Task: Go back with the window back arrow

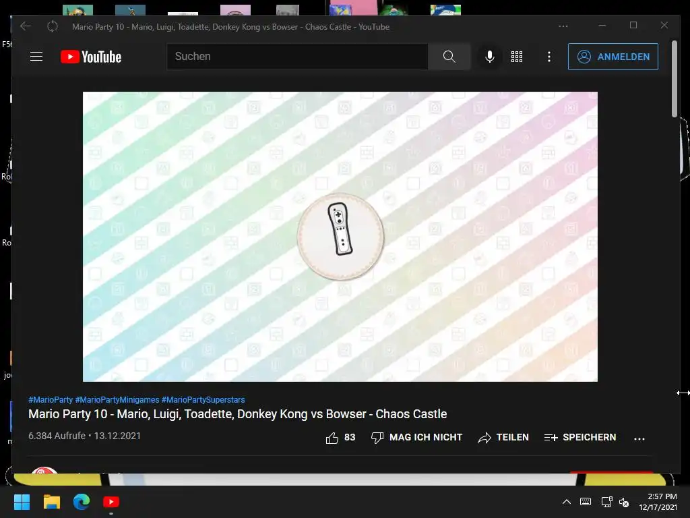Action: (26, 26)
